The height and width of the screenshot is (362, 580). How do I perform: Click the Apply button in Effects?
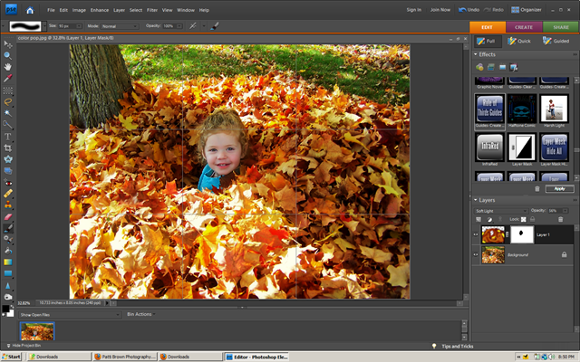point(560,189)
